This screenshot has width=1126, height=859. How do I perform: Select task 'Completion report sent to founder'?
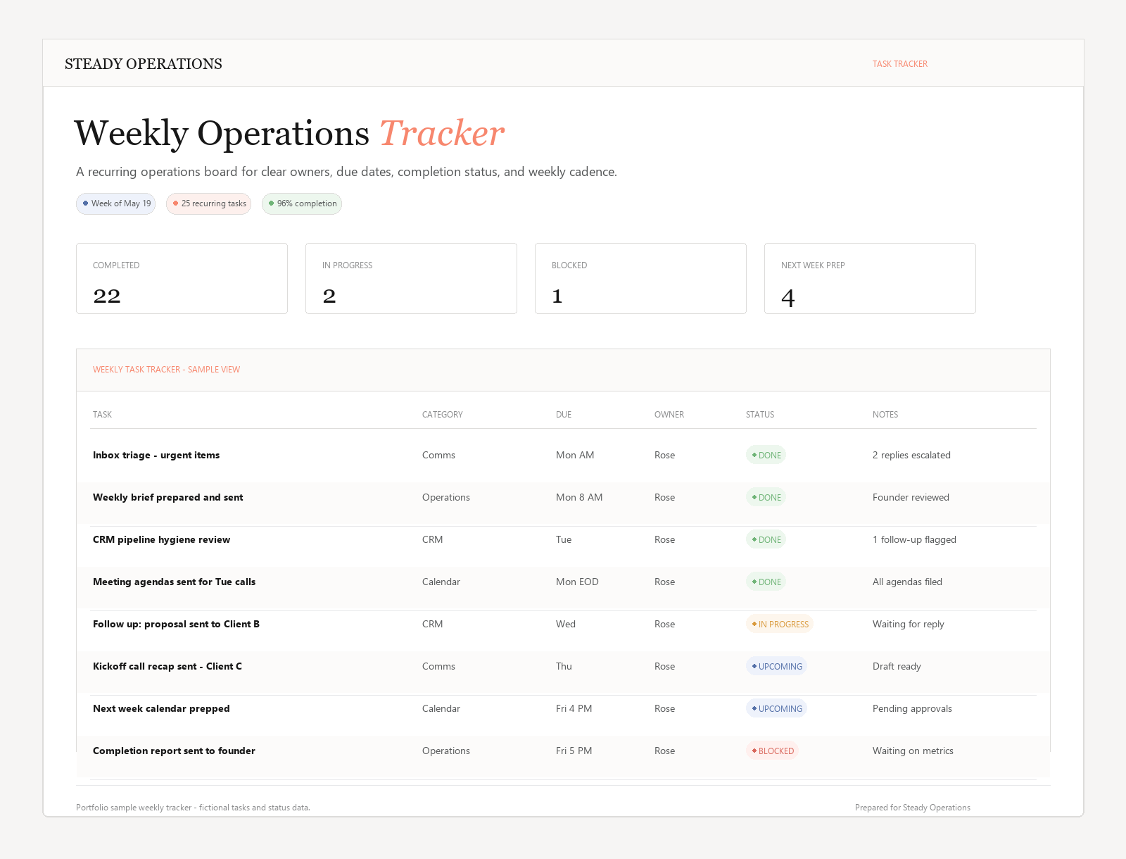(x=174, y=751)
